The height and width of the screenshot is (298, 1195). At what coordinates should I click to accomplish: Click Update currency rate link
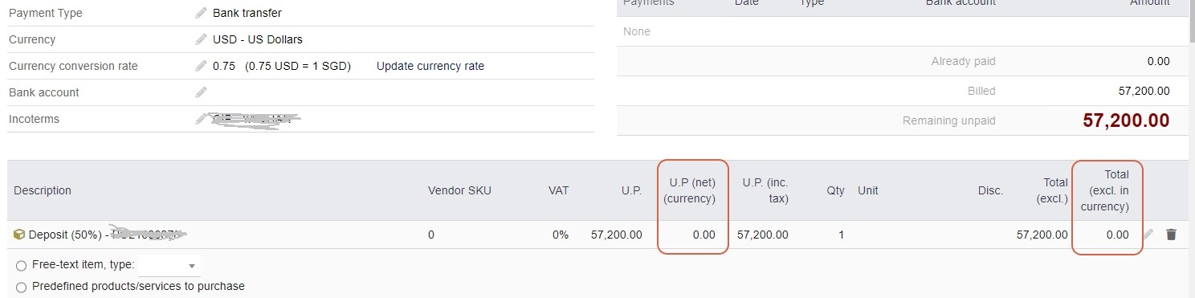pyautogui.click(x=430, y=66)
